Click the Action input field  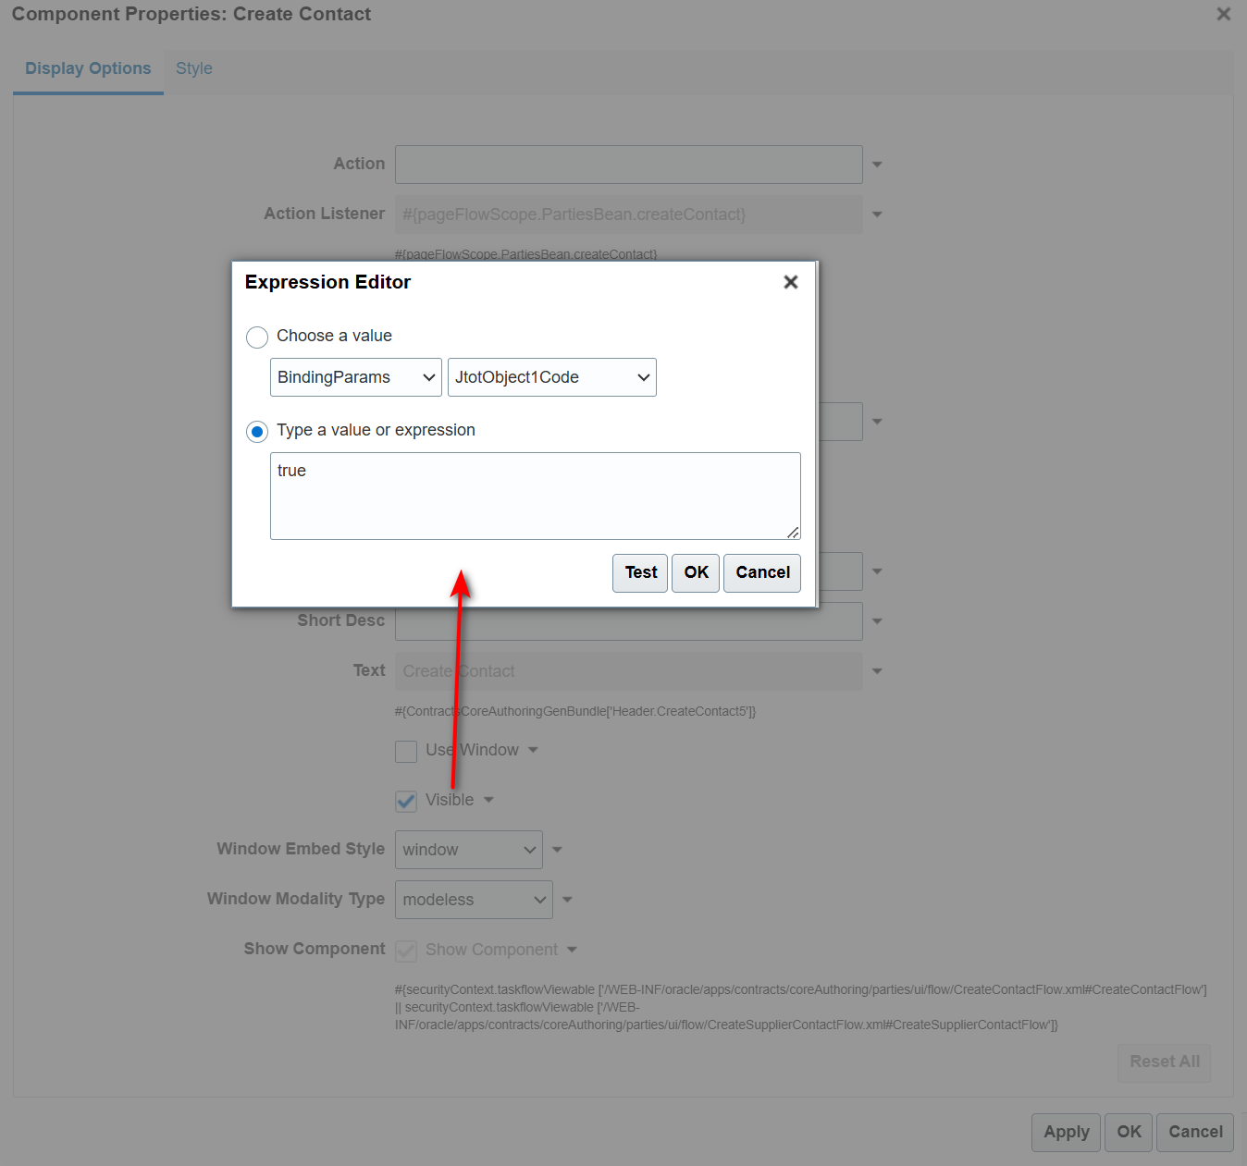[x=629, y=165]
